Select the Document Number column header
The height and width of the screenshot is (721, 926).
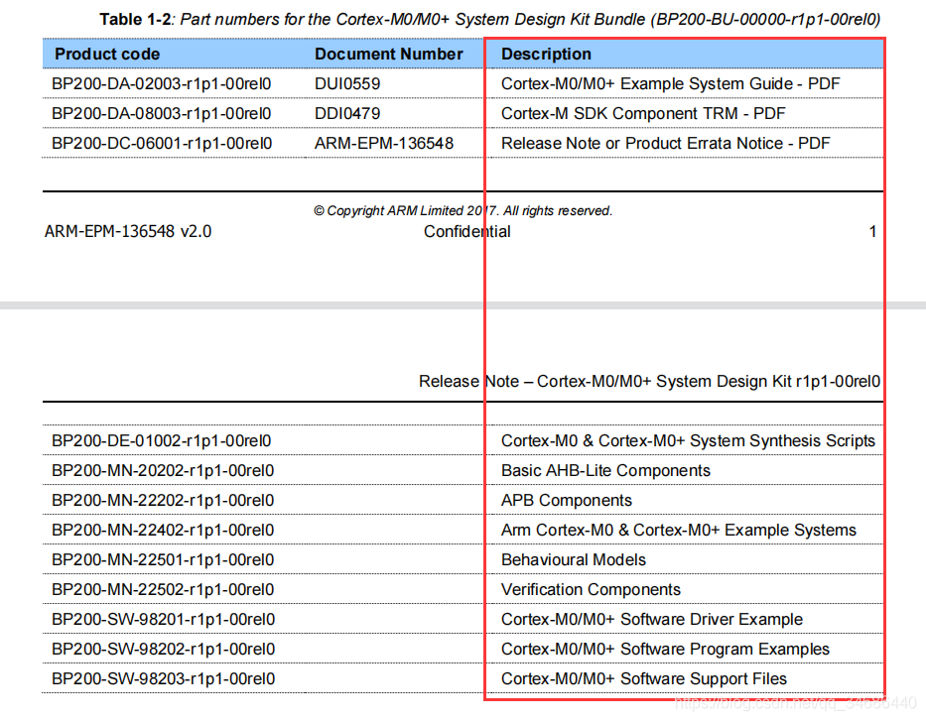click(389, 54)
